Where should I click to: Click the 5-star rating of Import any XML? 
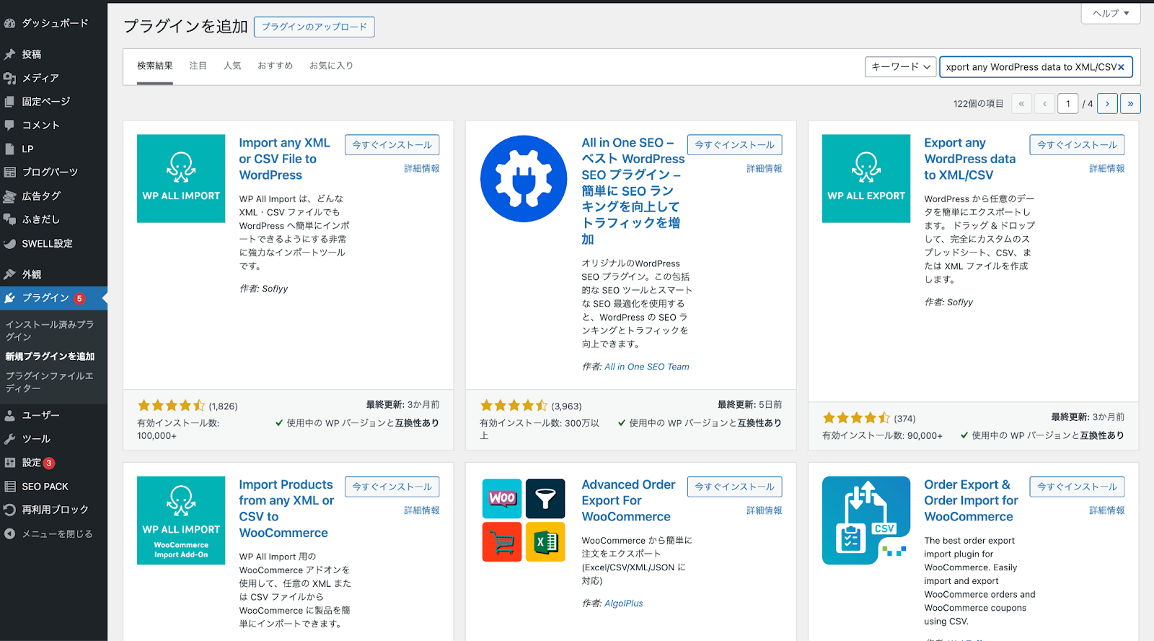click(x=172, y=406)
